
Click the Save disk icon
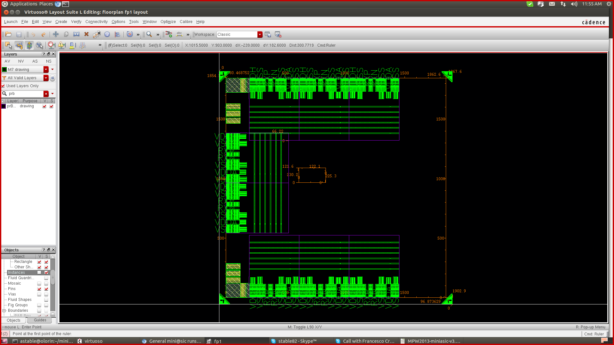click(x=19, y=34)
